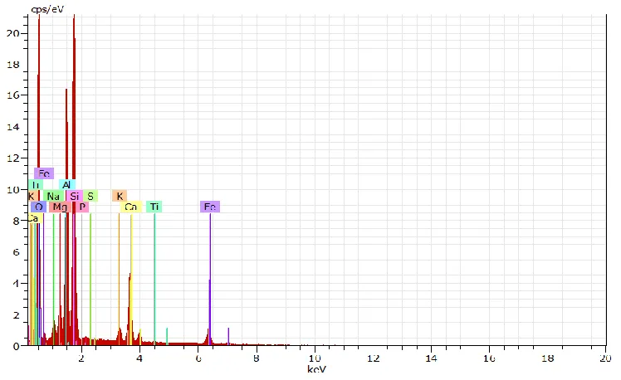Select the pink P element label
621x380 pixels.
(82, 207)
